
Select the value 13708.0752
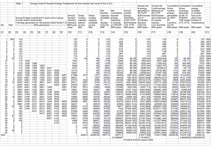[131, 92]
